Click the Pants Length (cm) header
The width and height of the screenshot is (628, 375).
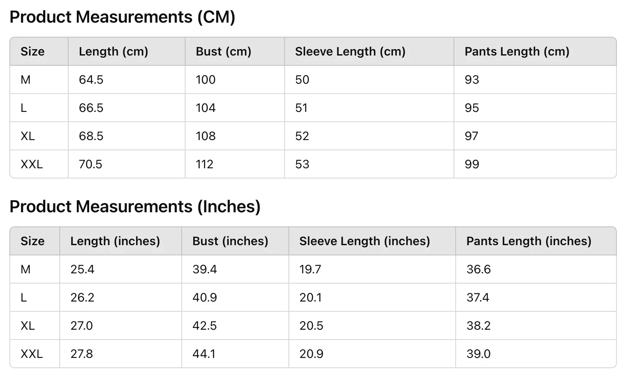coord(535,52)
